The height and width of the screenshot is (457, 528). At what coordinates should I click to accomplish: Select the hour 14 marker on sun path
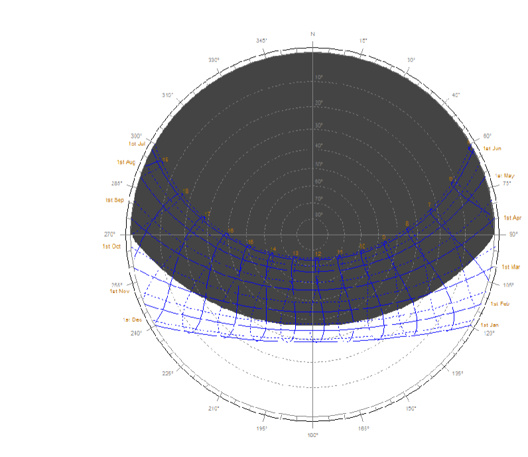pos(273,249)
